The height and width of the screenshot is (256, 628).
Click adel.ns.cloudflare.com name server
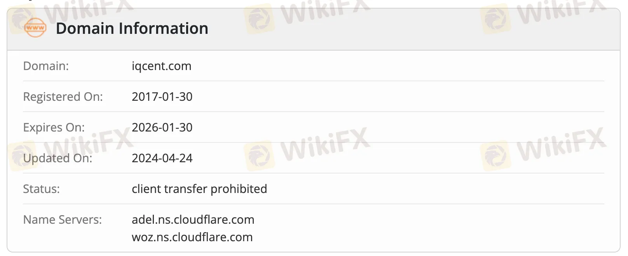[193, 219]
